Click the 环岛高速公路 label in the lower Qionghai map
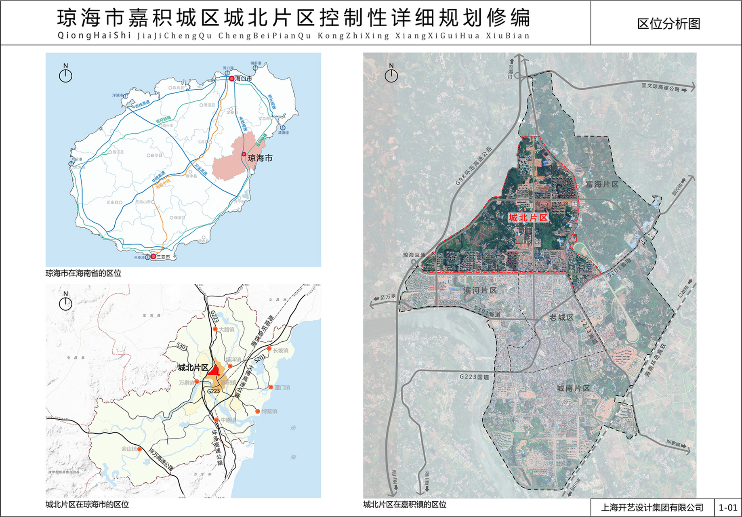 coord(217,448)
